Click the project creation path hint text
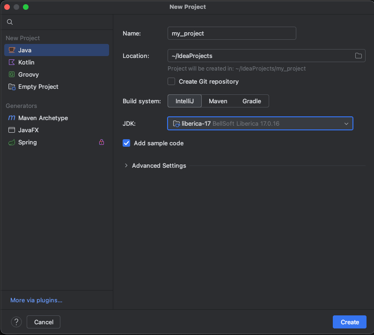 (236, 69)
